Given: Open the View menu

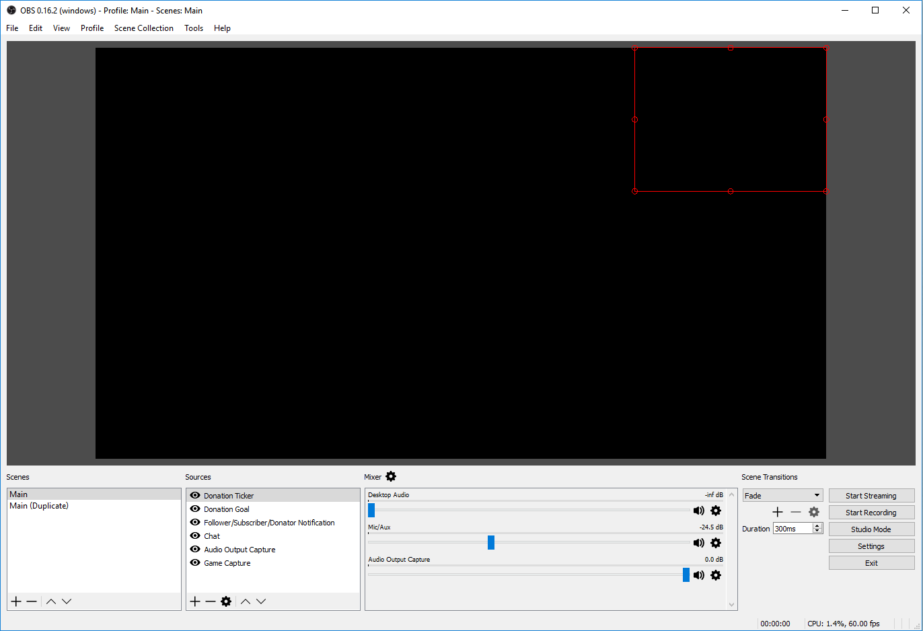Looking at the screenshot, I should point(61,28).
